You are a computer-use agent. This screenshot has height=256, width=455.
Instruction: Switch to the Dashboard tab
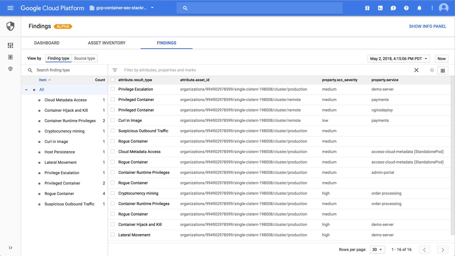pyautogui.click(x=47, y=43)
